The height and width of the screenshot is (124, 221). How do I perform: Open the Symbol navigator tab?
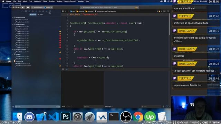point(29,11)
